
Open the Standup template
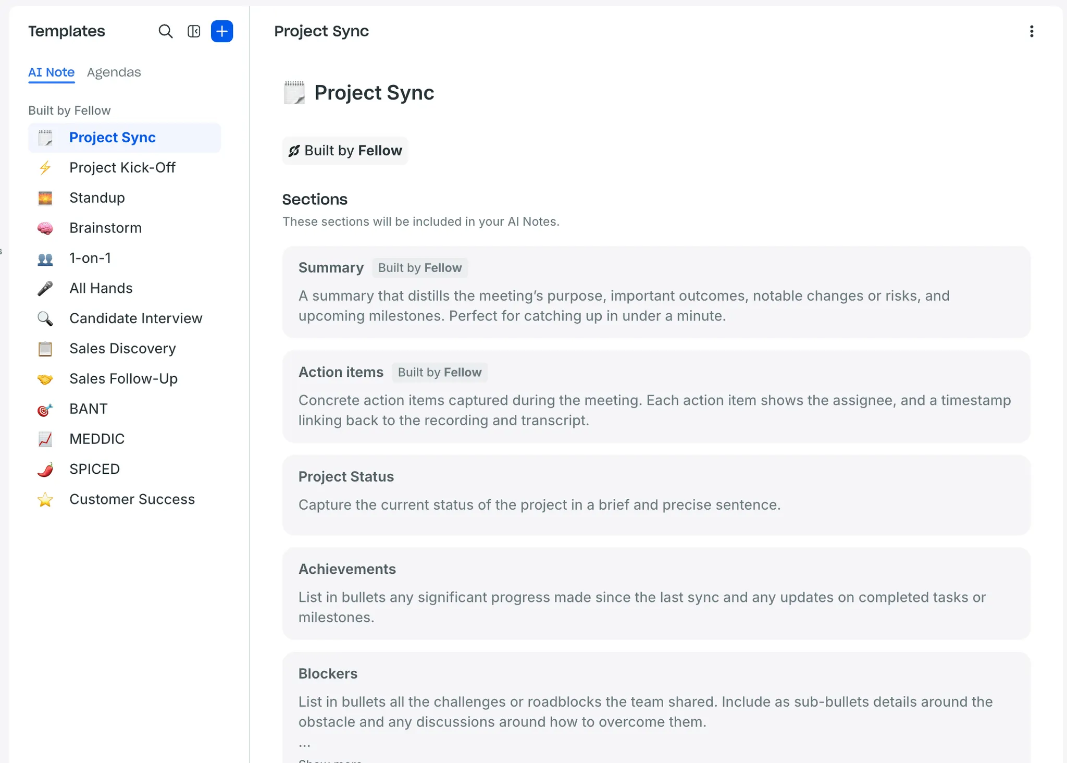pos(97,198)
